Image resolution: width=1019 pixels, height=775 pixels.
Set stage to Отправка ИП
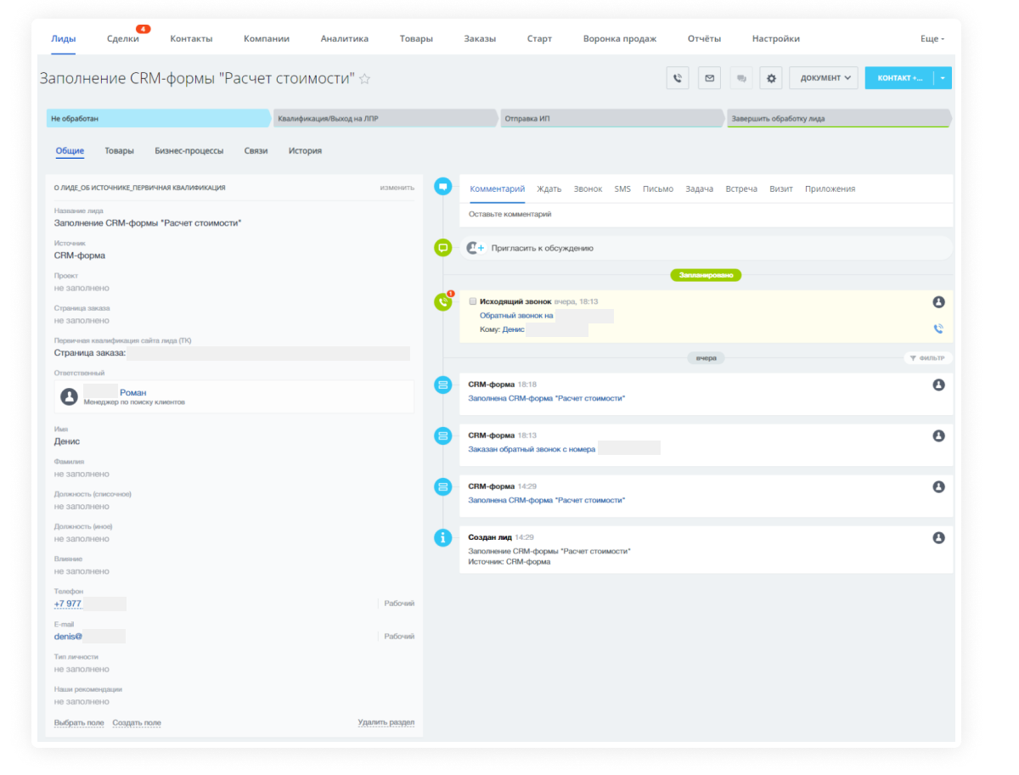tap(611, 119)
